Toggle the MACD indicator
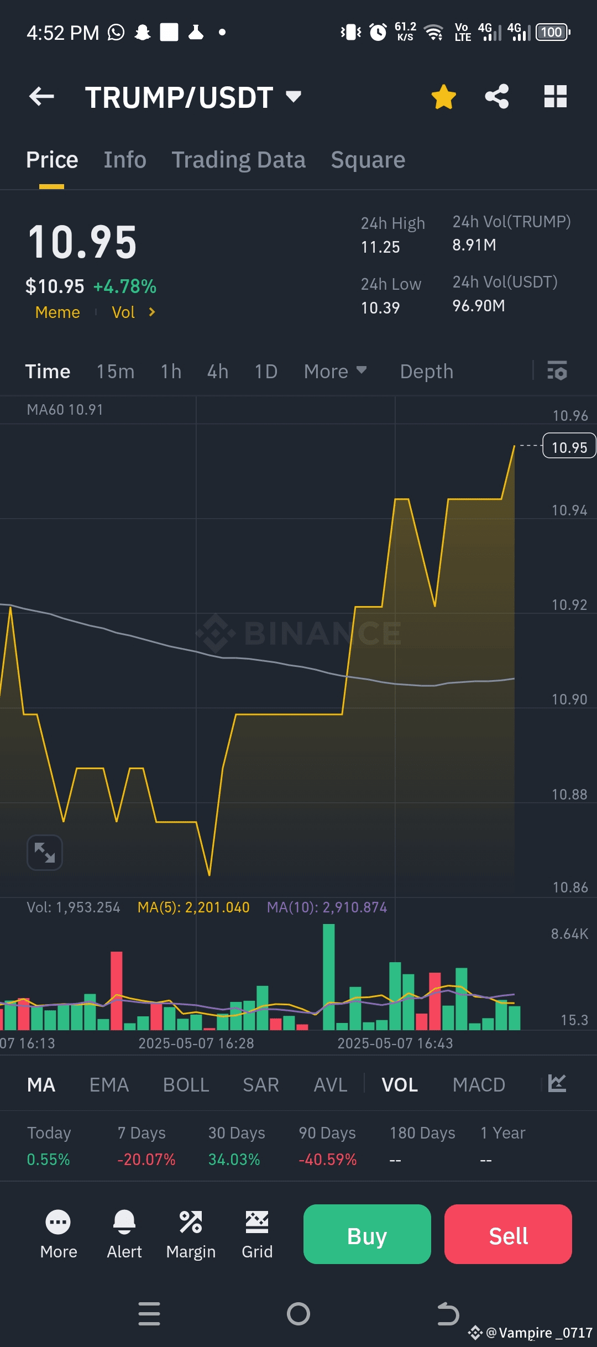597x1347 pixels. pyautogui.click(x=479, y=1085)
